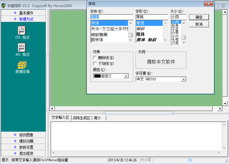This screenshot has height=164, width=229.
Task: Select 八号 font size
Action: 176,43
